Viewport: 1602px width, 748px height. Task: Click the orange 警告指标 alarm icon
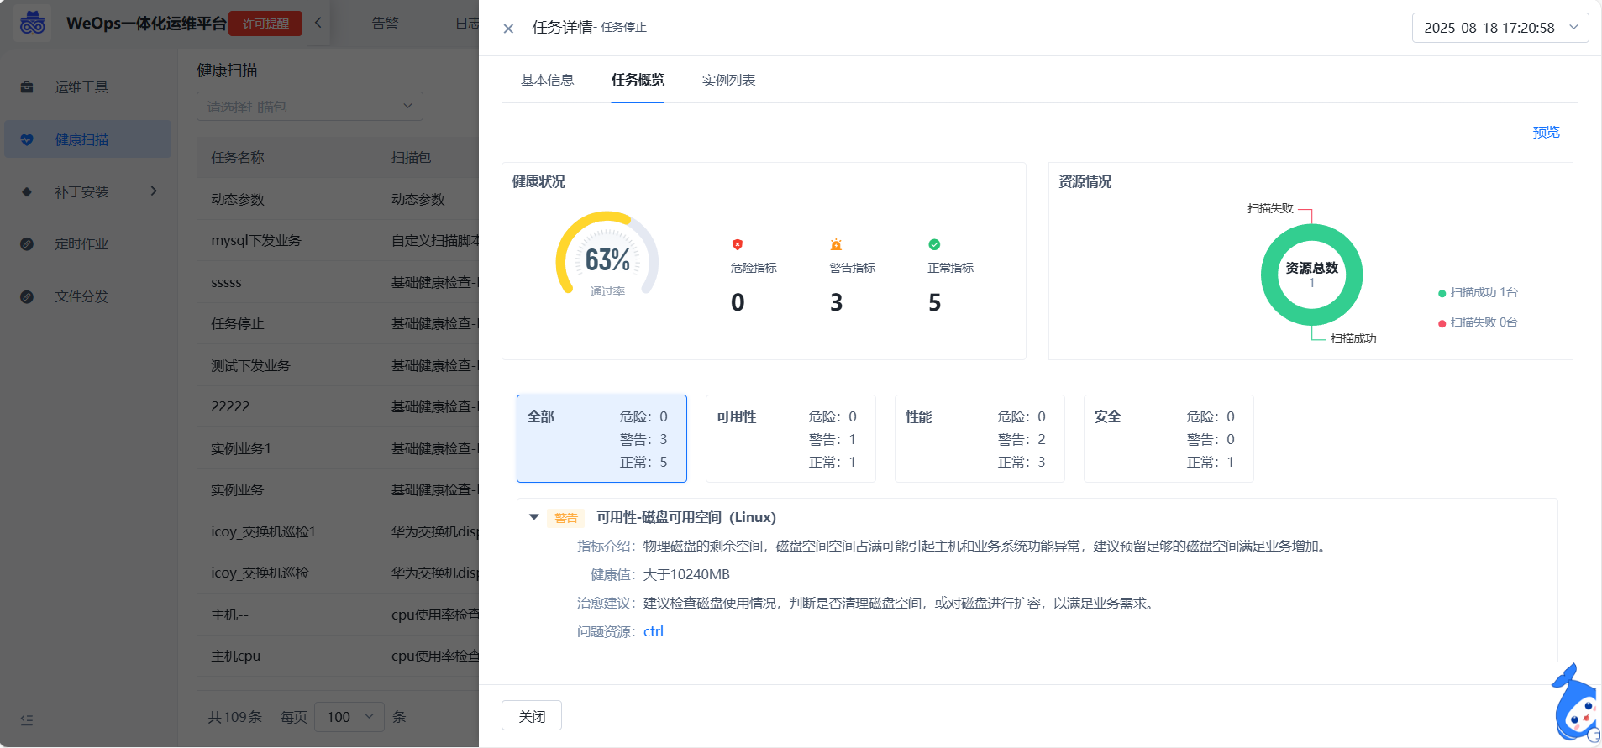(836, 245)
